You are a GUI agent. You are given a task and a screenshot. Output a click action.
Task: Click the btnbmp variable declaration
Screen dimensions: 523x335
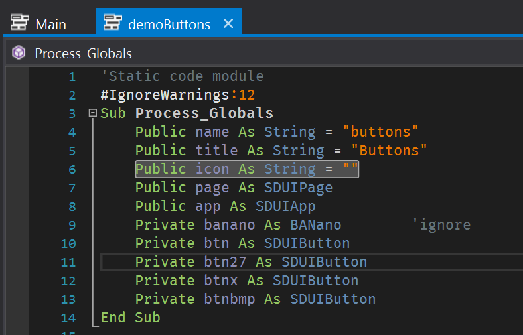pos(229,299)
